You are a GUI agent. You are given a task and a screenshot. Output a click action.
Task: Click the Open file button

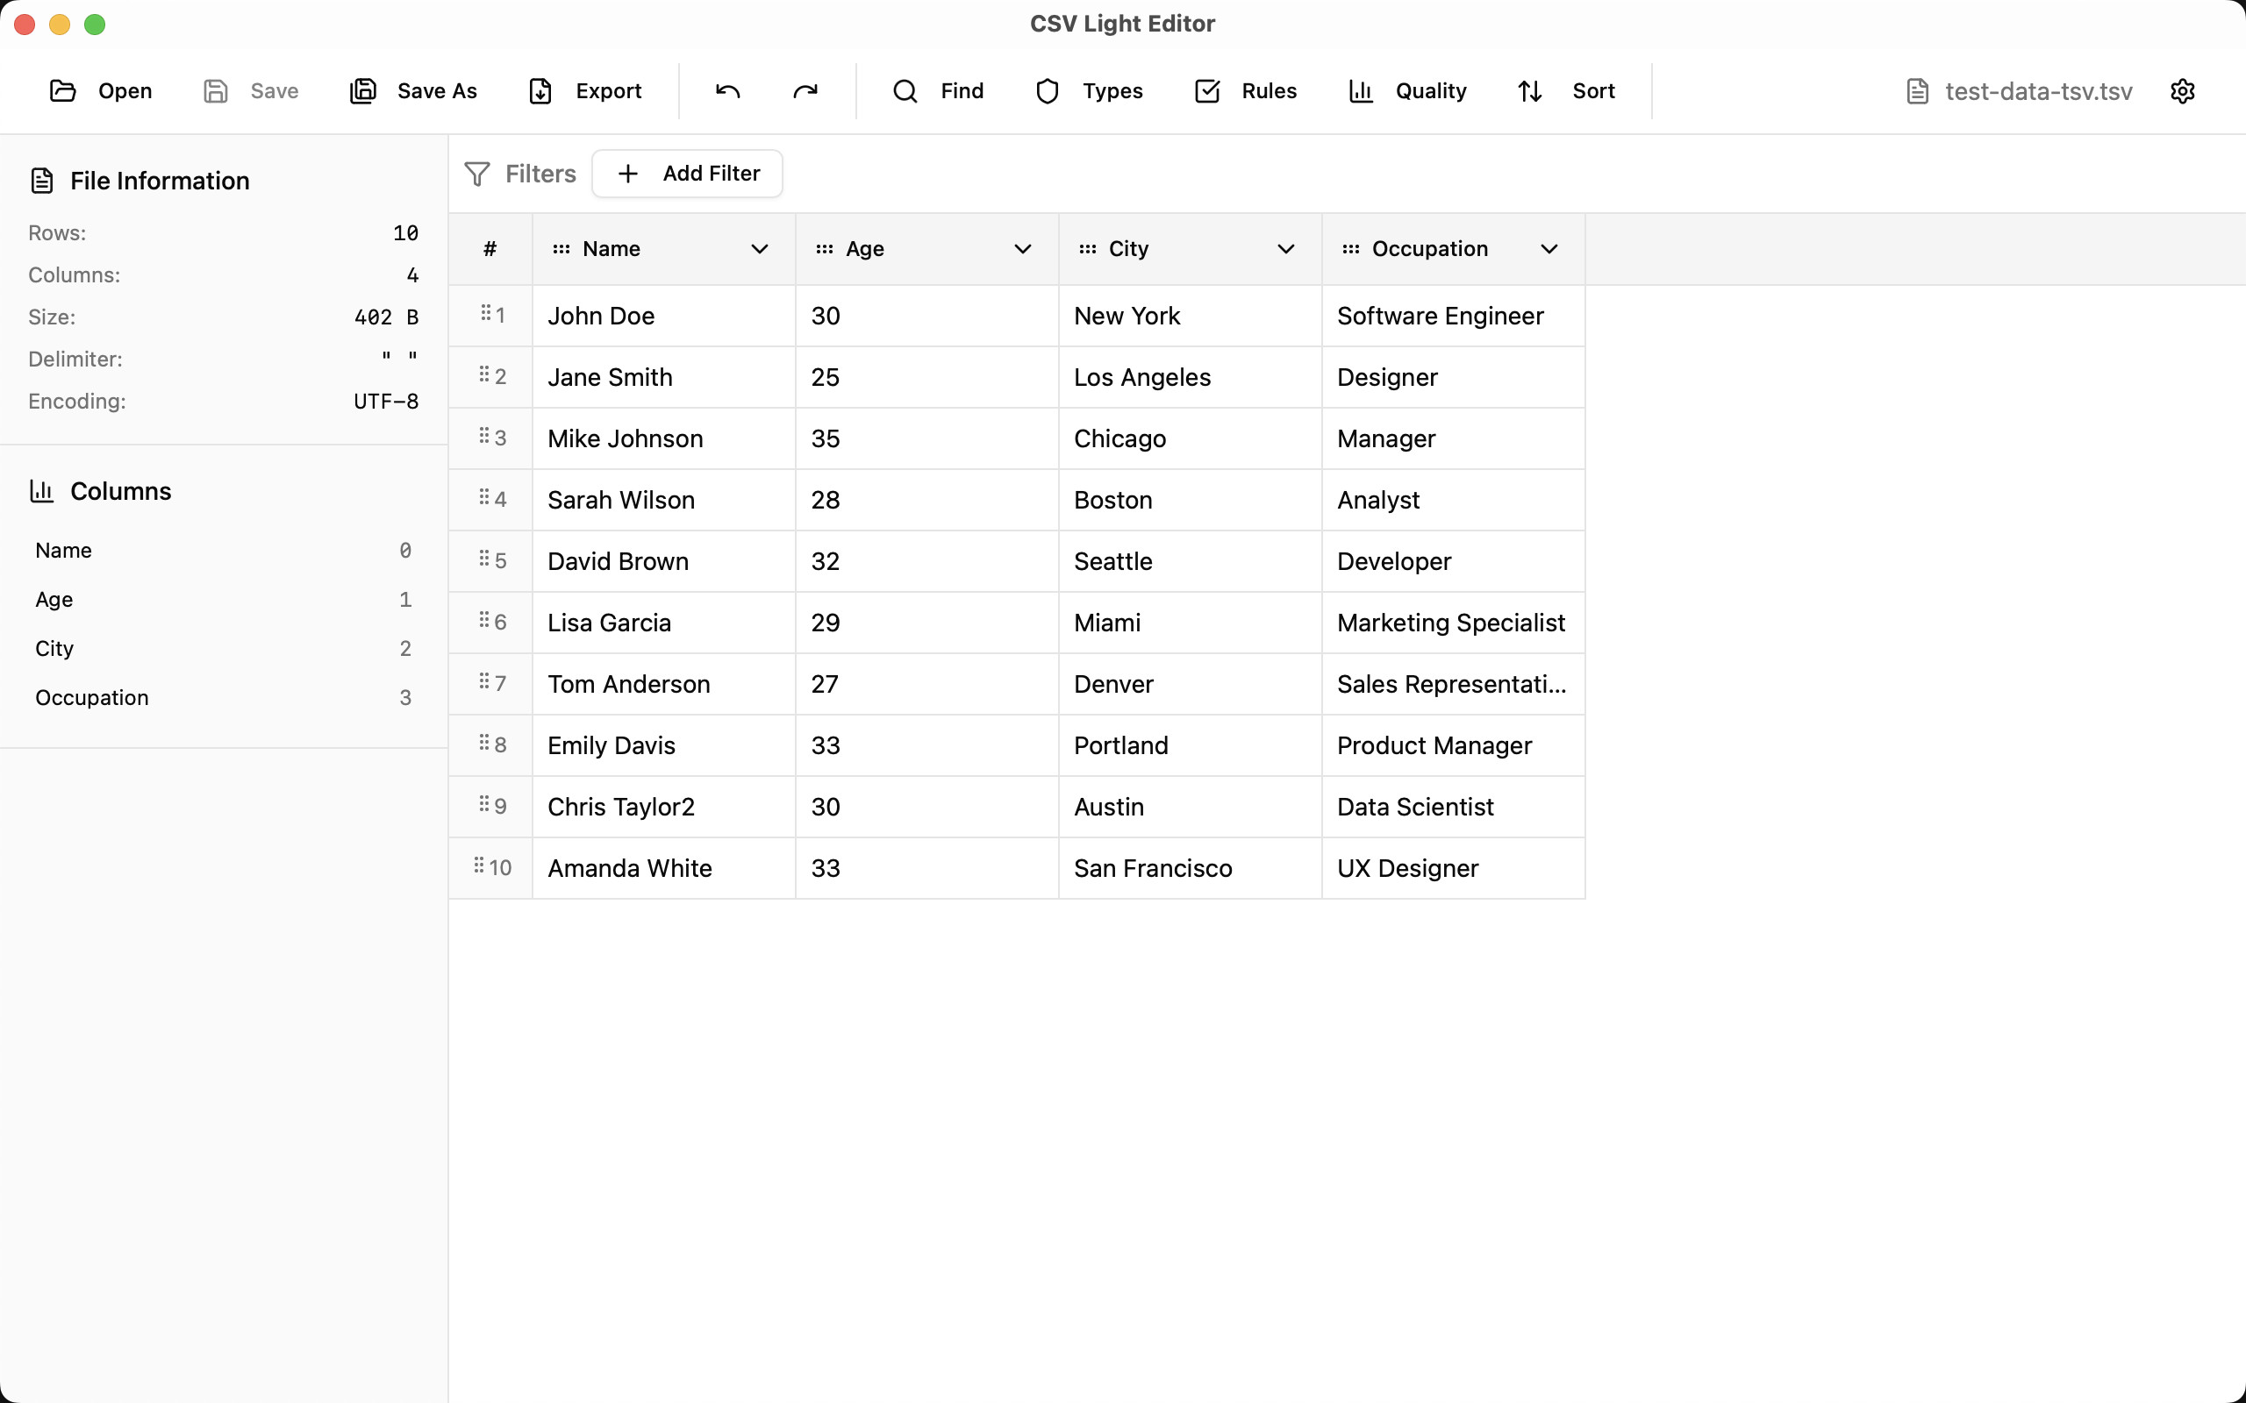[x=101, y=91]
